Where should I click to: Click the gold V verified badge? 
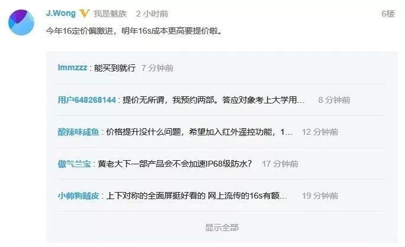[x=85, y=14]
